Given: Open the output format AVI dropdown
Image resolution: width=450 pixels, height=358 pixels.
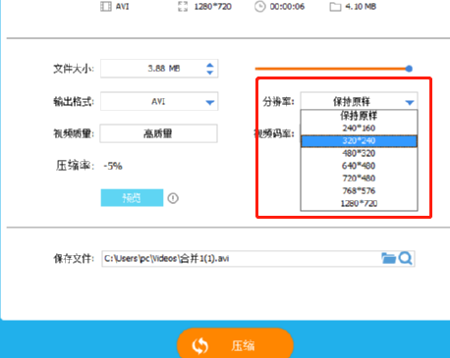Looking at the screenshot, I should click(x=159, y=101).
